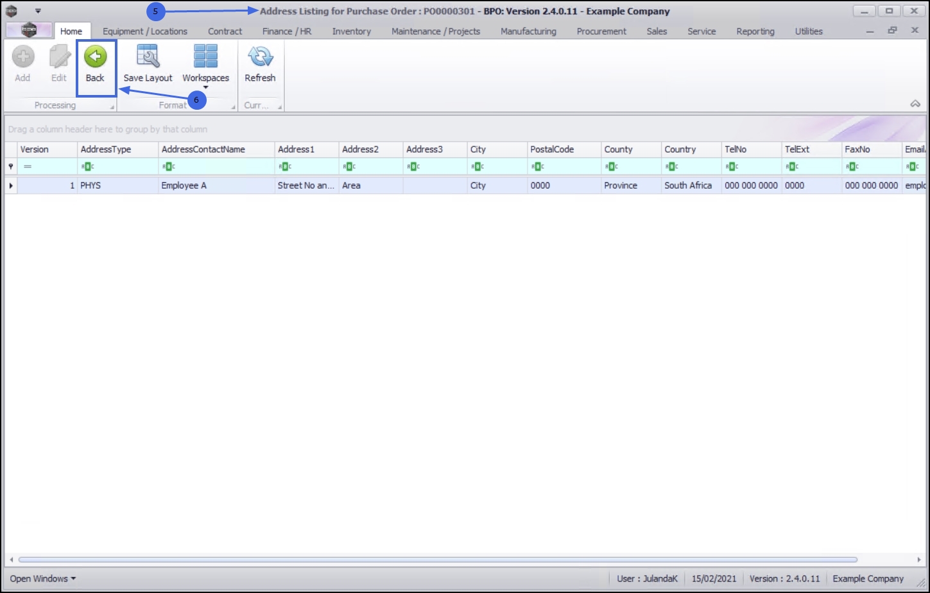Open the Maintenance / Projects tab

[436, 31]
